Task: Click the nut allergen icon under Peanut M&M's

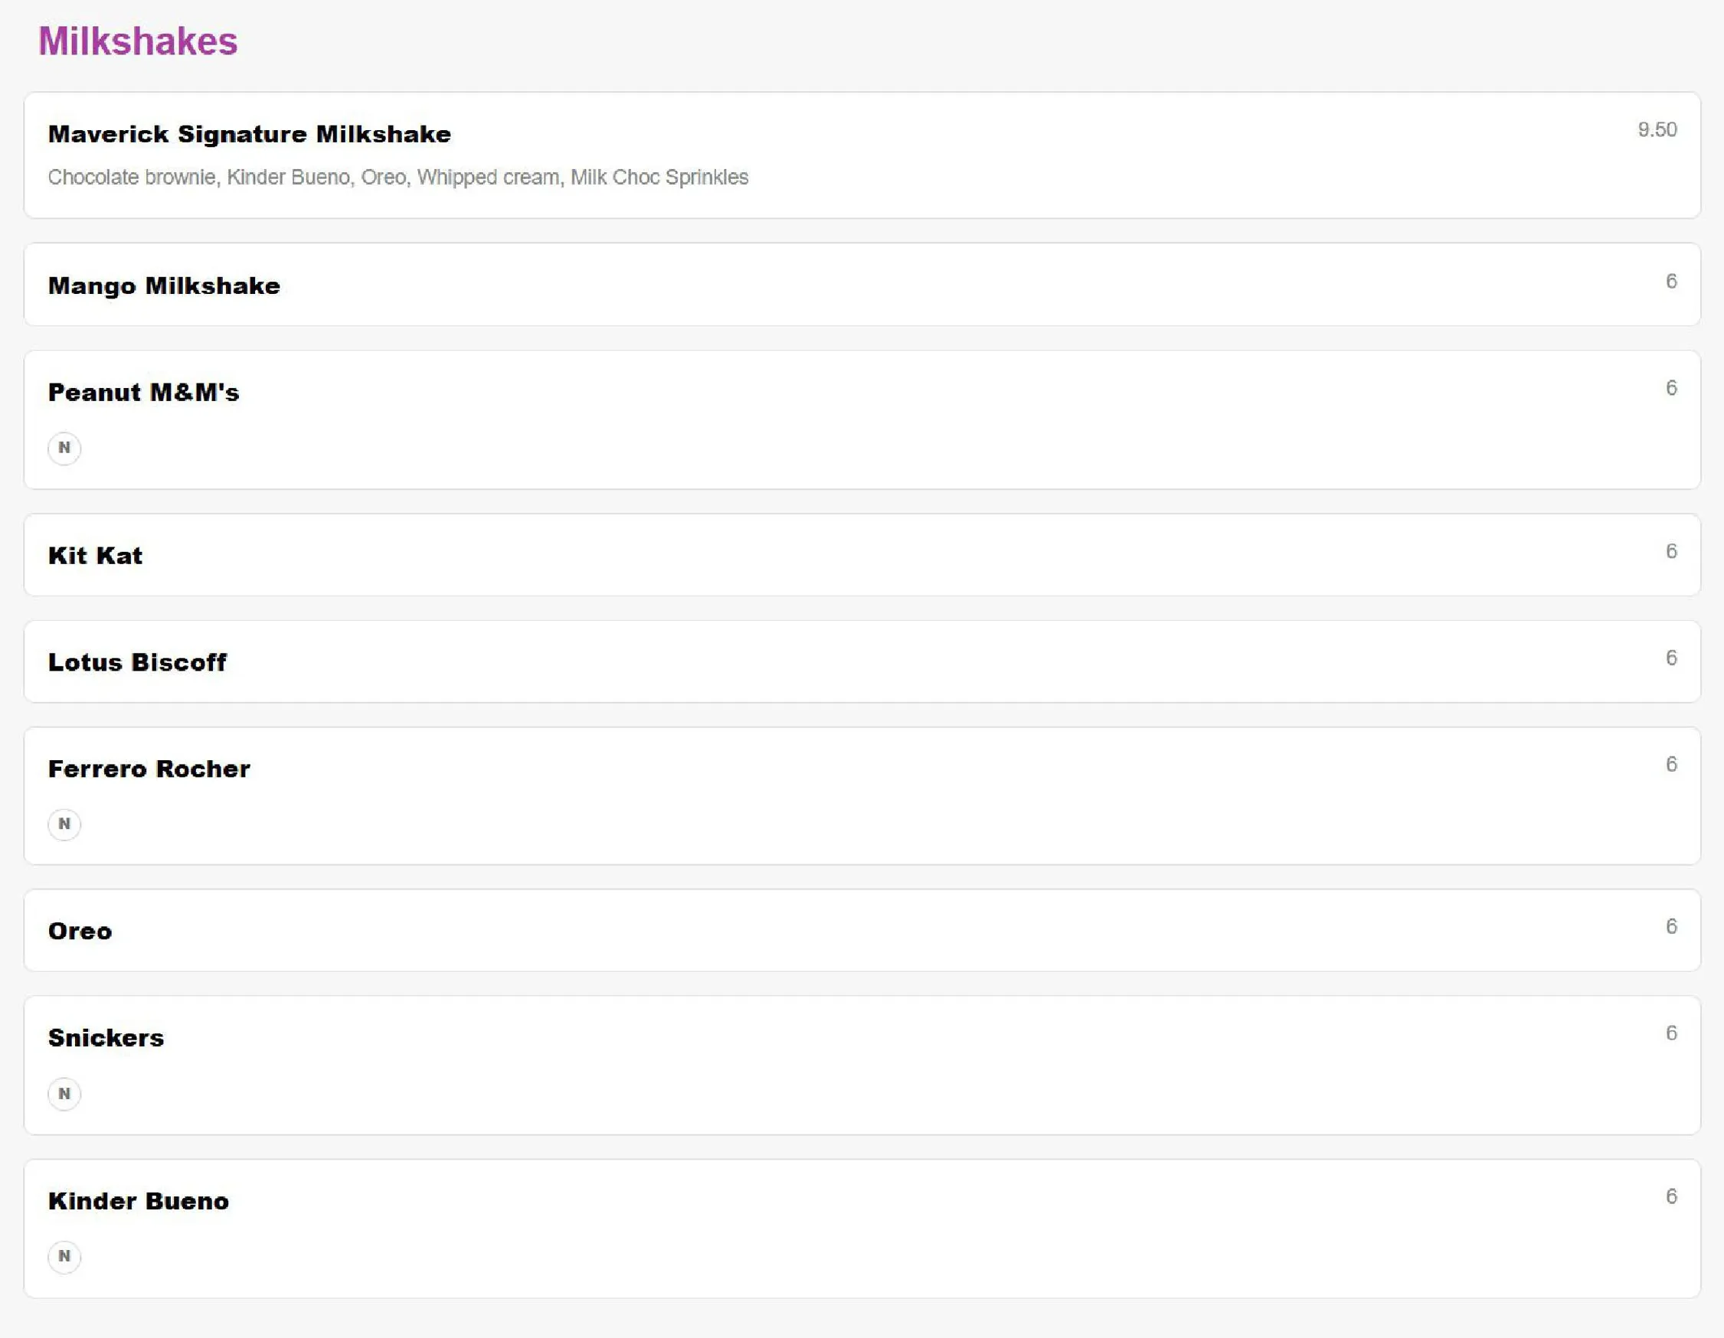Action: pyautogui.click(x=64, y=448)
